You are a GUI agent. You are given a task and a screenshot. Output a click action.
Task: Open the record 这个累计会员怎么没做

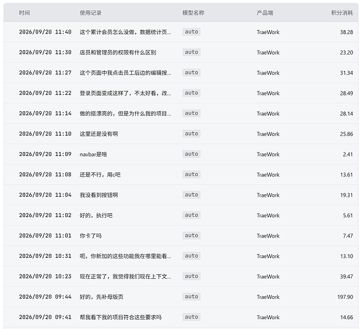tap(125, 32)
